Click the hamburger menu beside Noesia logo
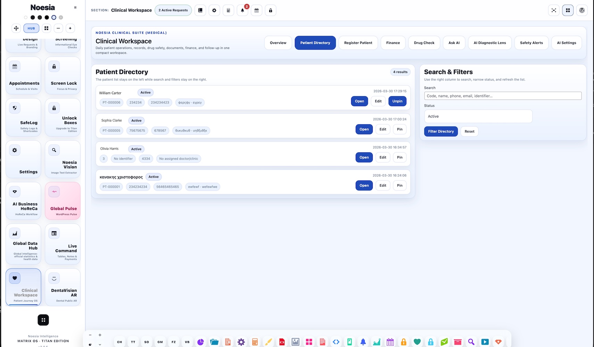 (75, 8)
